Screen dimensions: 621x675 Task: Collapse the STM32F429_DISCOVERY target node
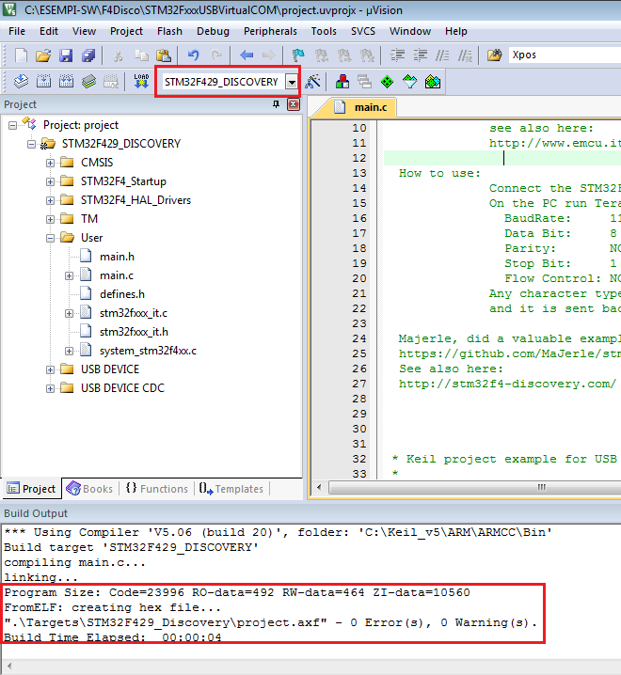31,144
